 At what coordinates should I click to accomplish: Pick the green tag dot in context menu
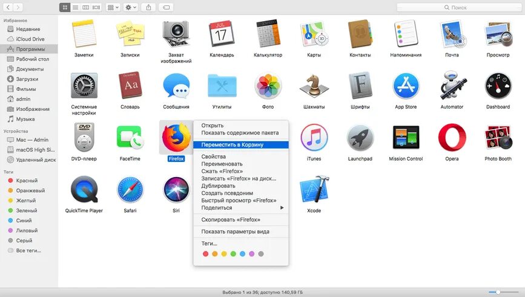(x=233, y=254)
